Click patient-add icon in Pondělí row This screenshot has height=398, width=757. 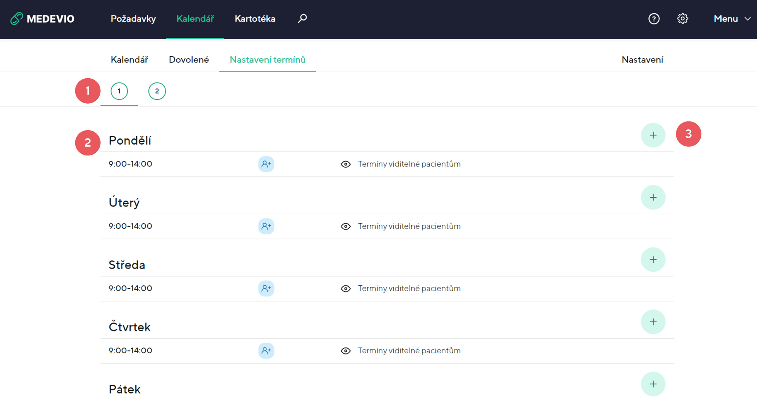[x=266, y=164]
